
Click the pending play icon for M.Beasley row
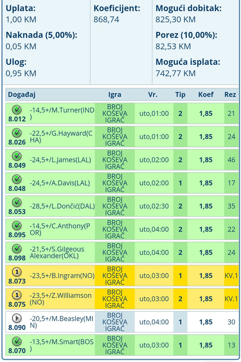click(17, 318)
